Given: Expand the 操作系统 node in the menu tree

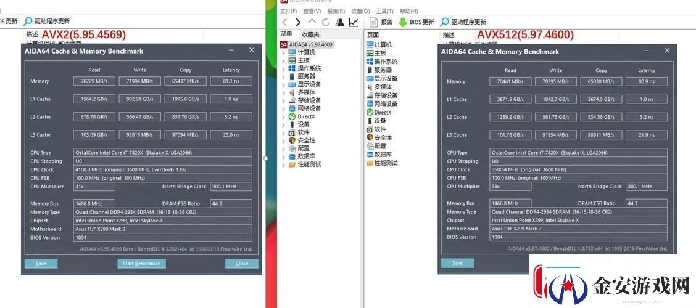Looking at the screenshot, I should tap(284, 68).
